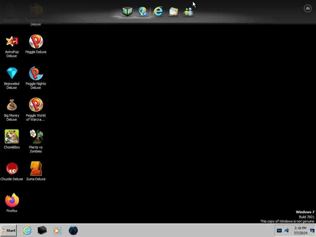Viewport: 316px width, 237px height.
Task: Click the globe download icon in top dock
Action: tap(143, 11)
